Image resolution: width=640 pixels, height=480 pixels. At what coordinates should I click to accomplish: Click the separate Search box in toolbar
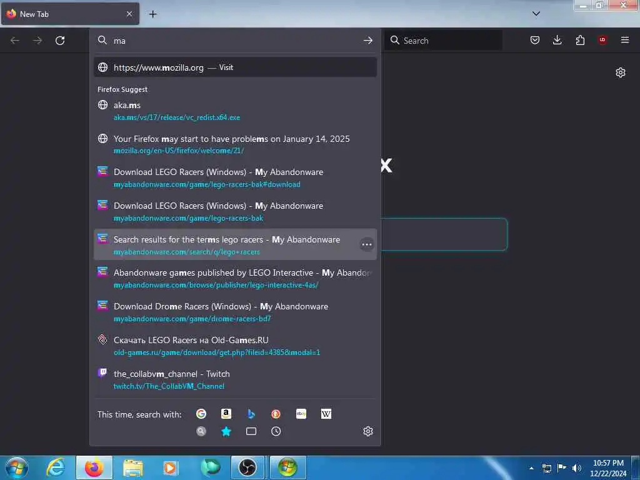point(443,41)
